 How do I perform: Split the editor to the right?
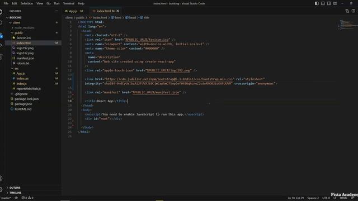pos(353,11)
